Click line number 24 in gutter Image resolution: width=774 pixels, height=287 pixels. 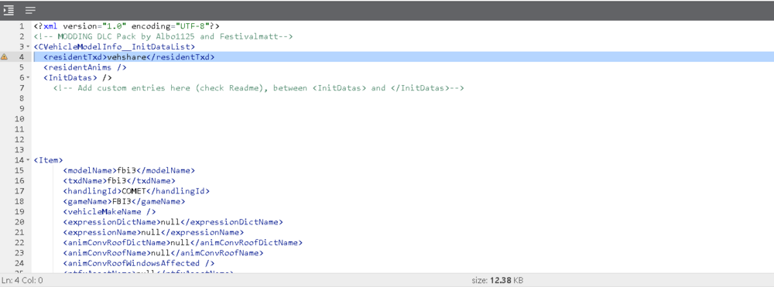(x=19, y=263)
